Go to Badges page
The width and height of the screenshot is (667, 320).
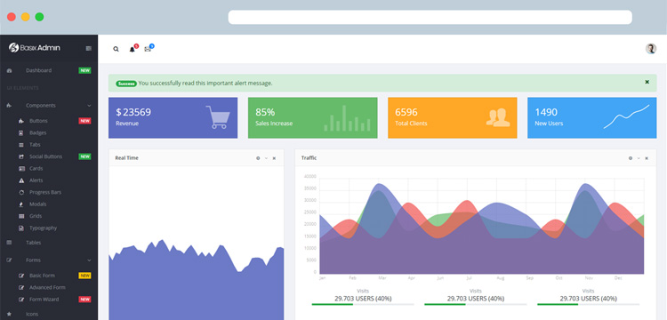(x=38, y=133)
